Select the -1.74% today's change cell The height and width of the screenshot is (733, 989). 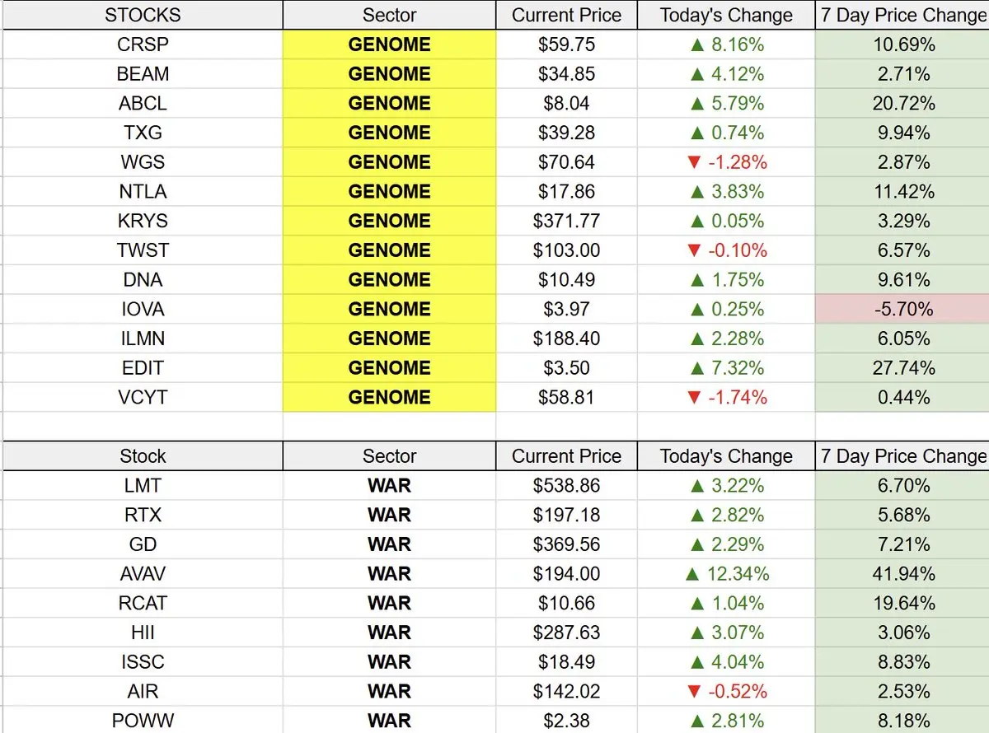point(726,398)
